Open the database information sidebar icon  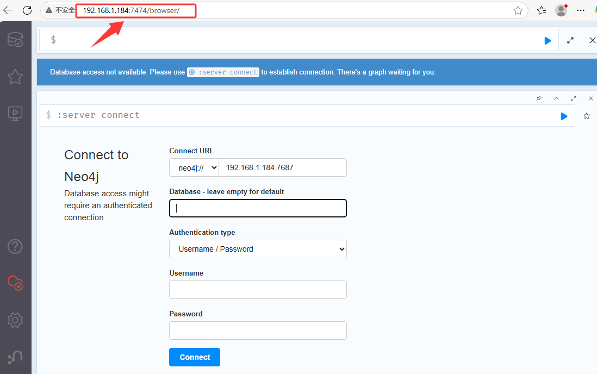coord(15,40)
